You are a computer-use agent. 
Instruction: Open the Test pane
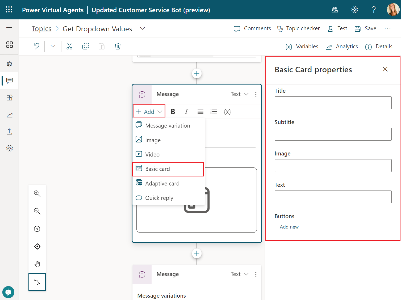[x=337, y=28]
